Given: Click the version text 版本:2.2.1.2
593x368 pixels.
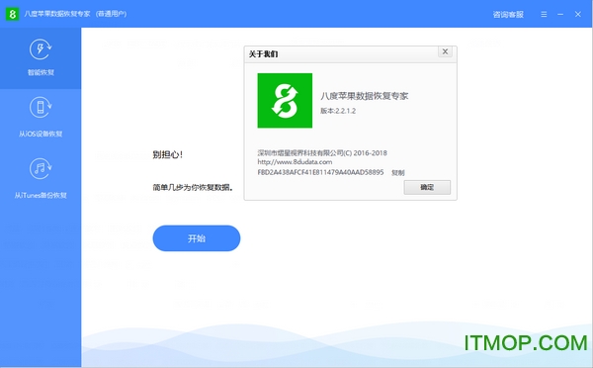Looking at the screenshot, I should [338, 111].
